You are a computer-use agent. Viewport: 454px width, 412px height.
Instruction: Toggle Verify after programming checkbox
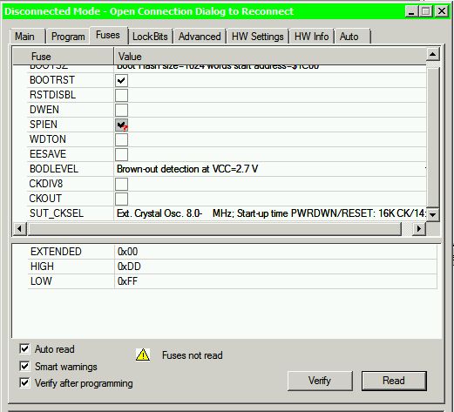[24, 382]
